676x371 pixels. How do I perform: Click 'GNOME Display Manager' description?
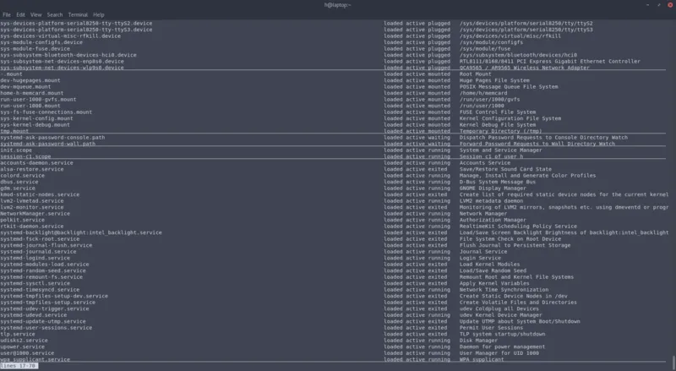(x=493, y=188)
